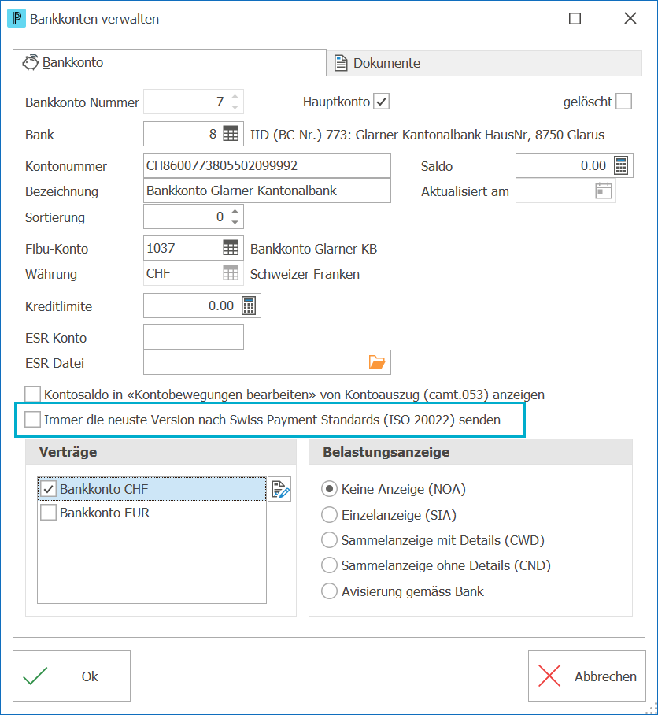Check the gelöscht checkbox
This screenshot has height=715, width=658.
pyautogui.click(x=623, y=102)
